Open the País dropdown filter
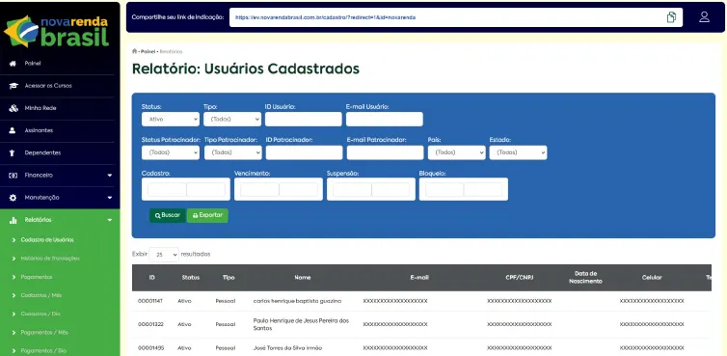This screenshot has width=727, height=356. [457, 152]
